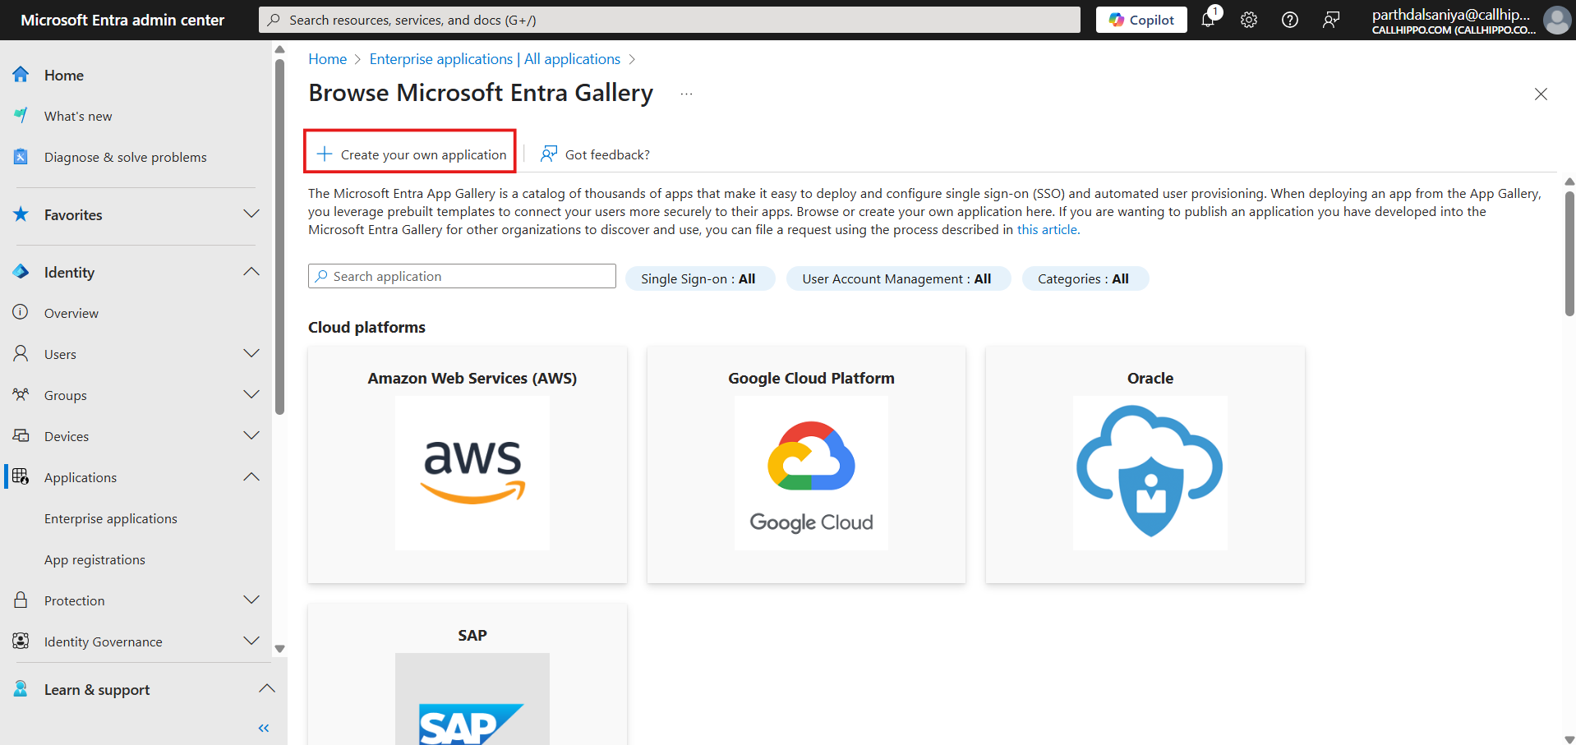Open the Single Sign-on filter
This screenshot has height=745, width=1576.
(700, 278)
